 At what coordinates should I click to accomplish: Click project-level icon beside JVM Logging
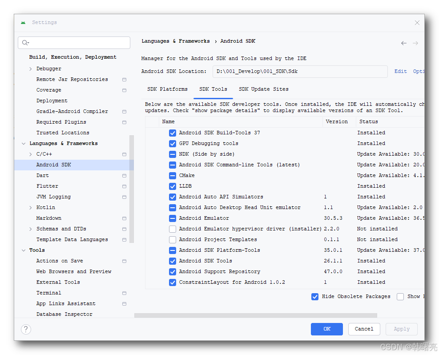(124, 197)
